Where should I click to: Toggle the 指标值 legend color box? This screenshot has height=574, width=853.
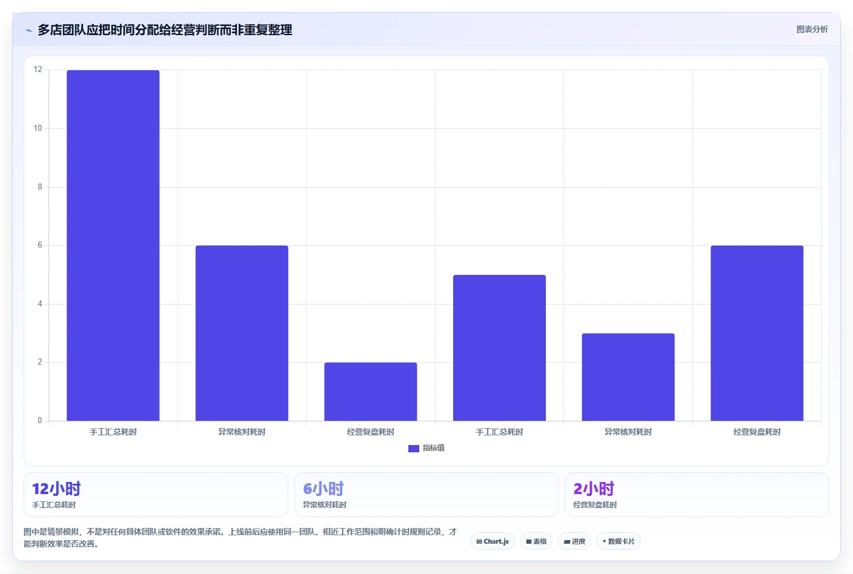(x=414, y=448)
